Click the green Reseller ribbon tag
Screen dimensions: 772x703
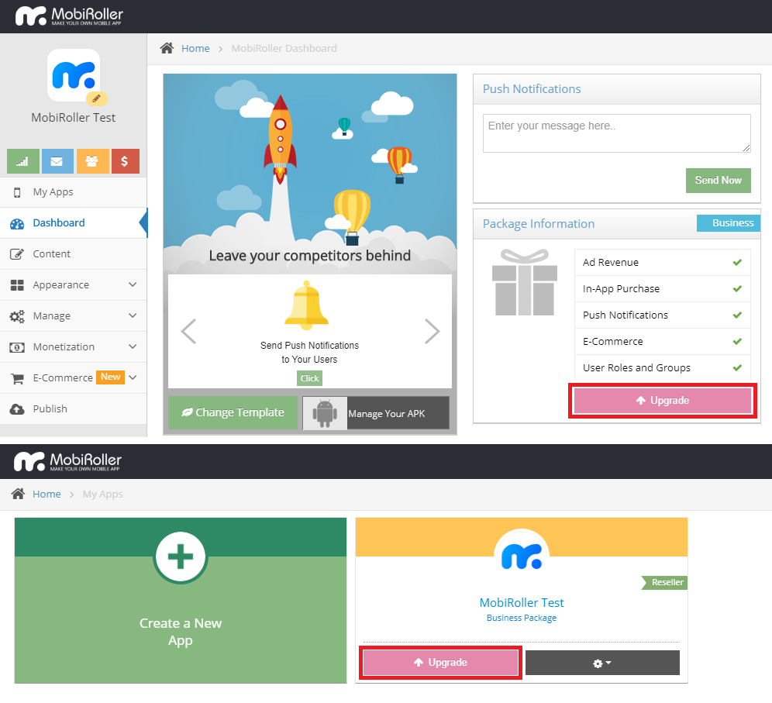coord(664,582)
